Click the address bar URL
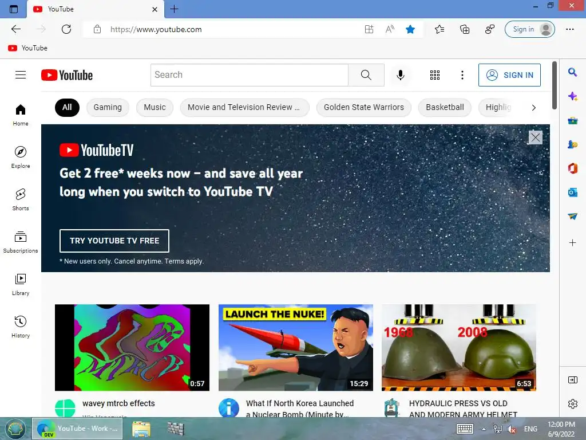The width and height of the screenshot is (586, 440). pyautogui.click(x=156, y=29)
